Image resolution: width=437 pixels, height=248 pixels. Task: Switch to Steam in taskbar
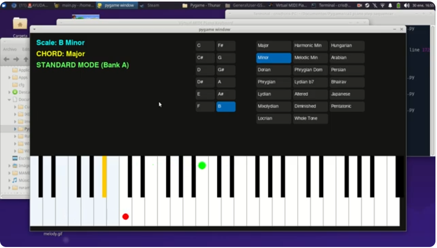(151, 5)
